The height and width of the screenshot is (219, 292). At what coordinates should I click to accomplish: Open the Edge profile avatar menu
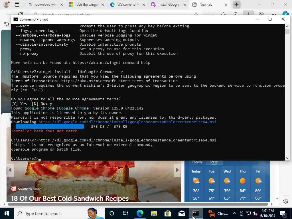pyautogui.click(x=6, y=5)
